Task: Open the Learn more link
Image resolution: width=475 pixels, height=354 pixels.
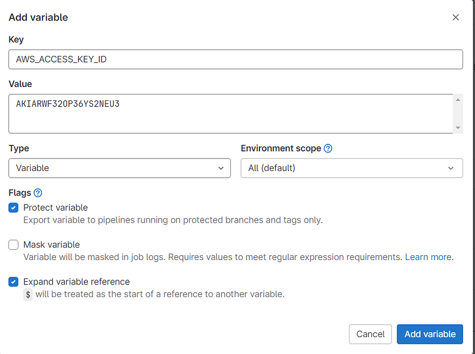Action: tap(429, 257)
